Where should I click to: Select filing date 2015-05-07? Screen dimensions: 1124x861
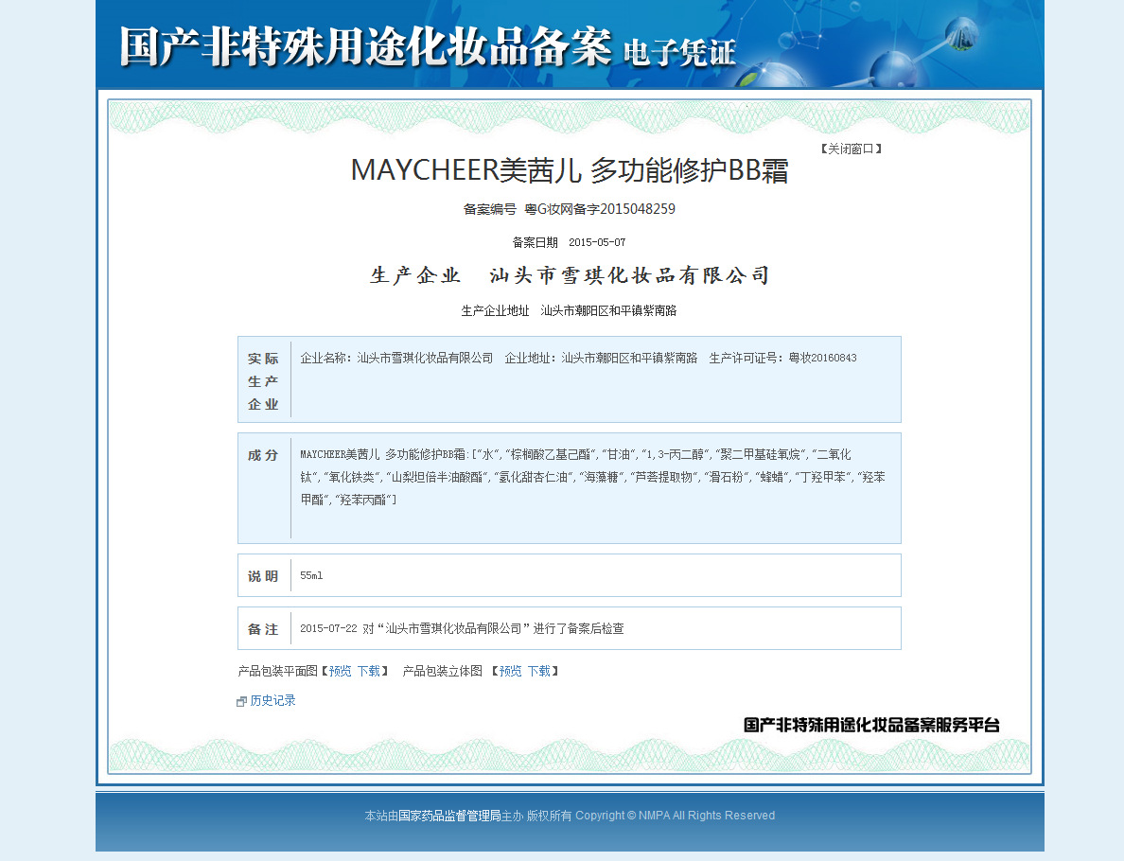tap(597, 242)
